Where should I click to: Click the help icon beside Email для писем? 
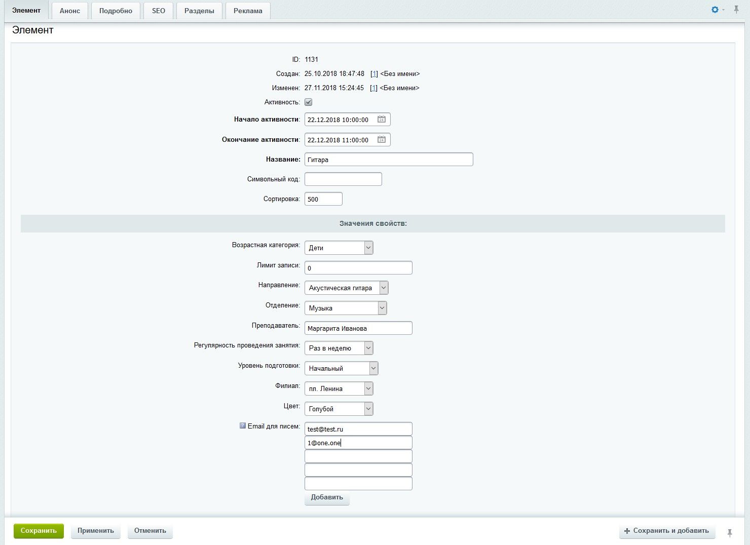(243, 426)
